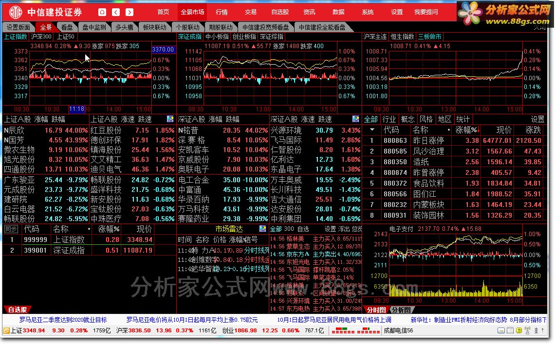The height and width of the screenshot is (344, 555).
Task: Open news link 罗马尼亚二季度达到2020就业目标
Action: tap(63, 320)
